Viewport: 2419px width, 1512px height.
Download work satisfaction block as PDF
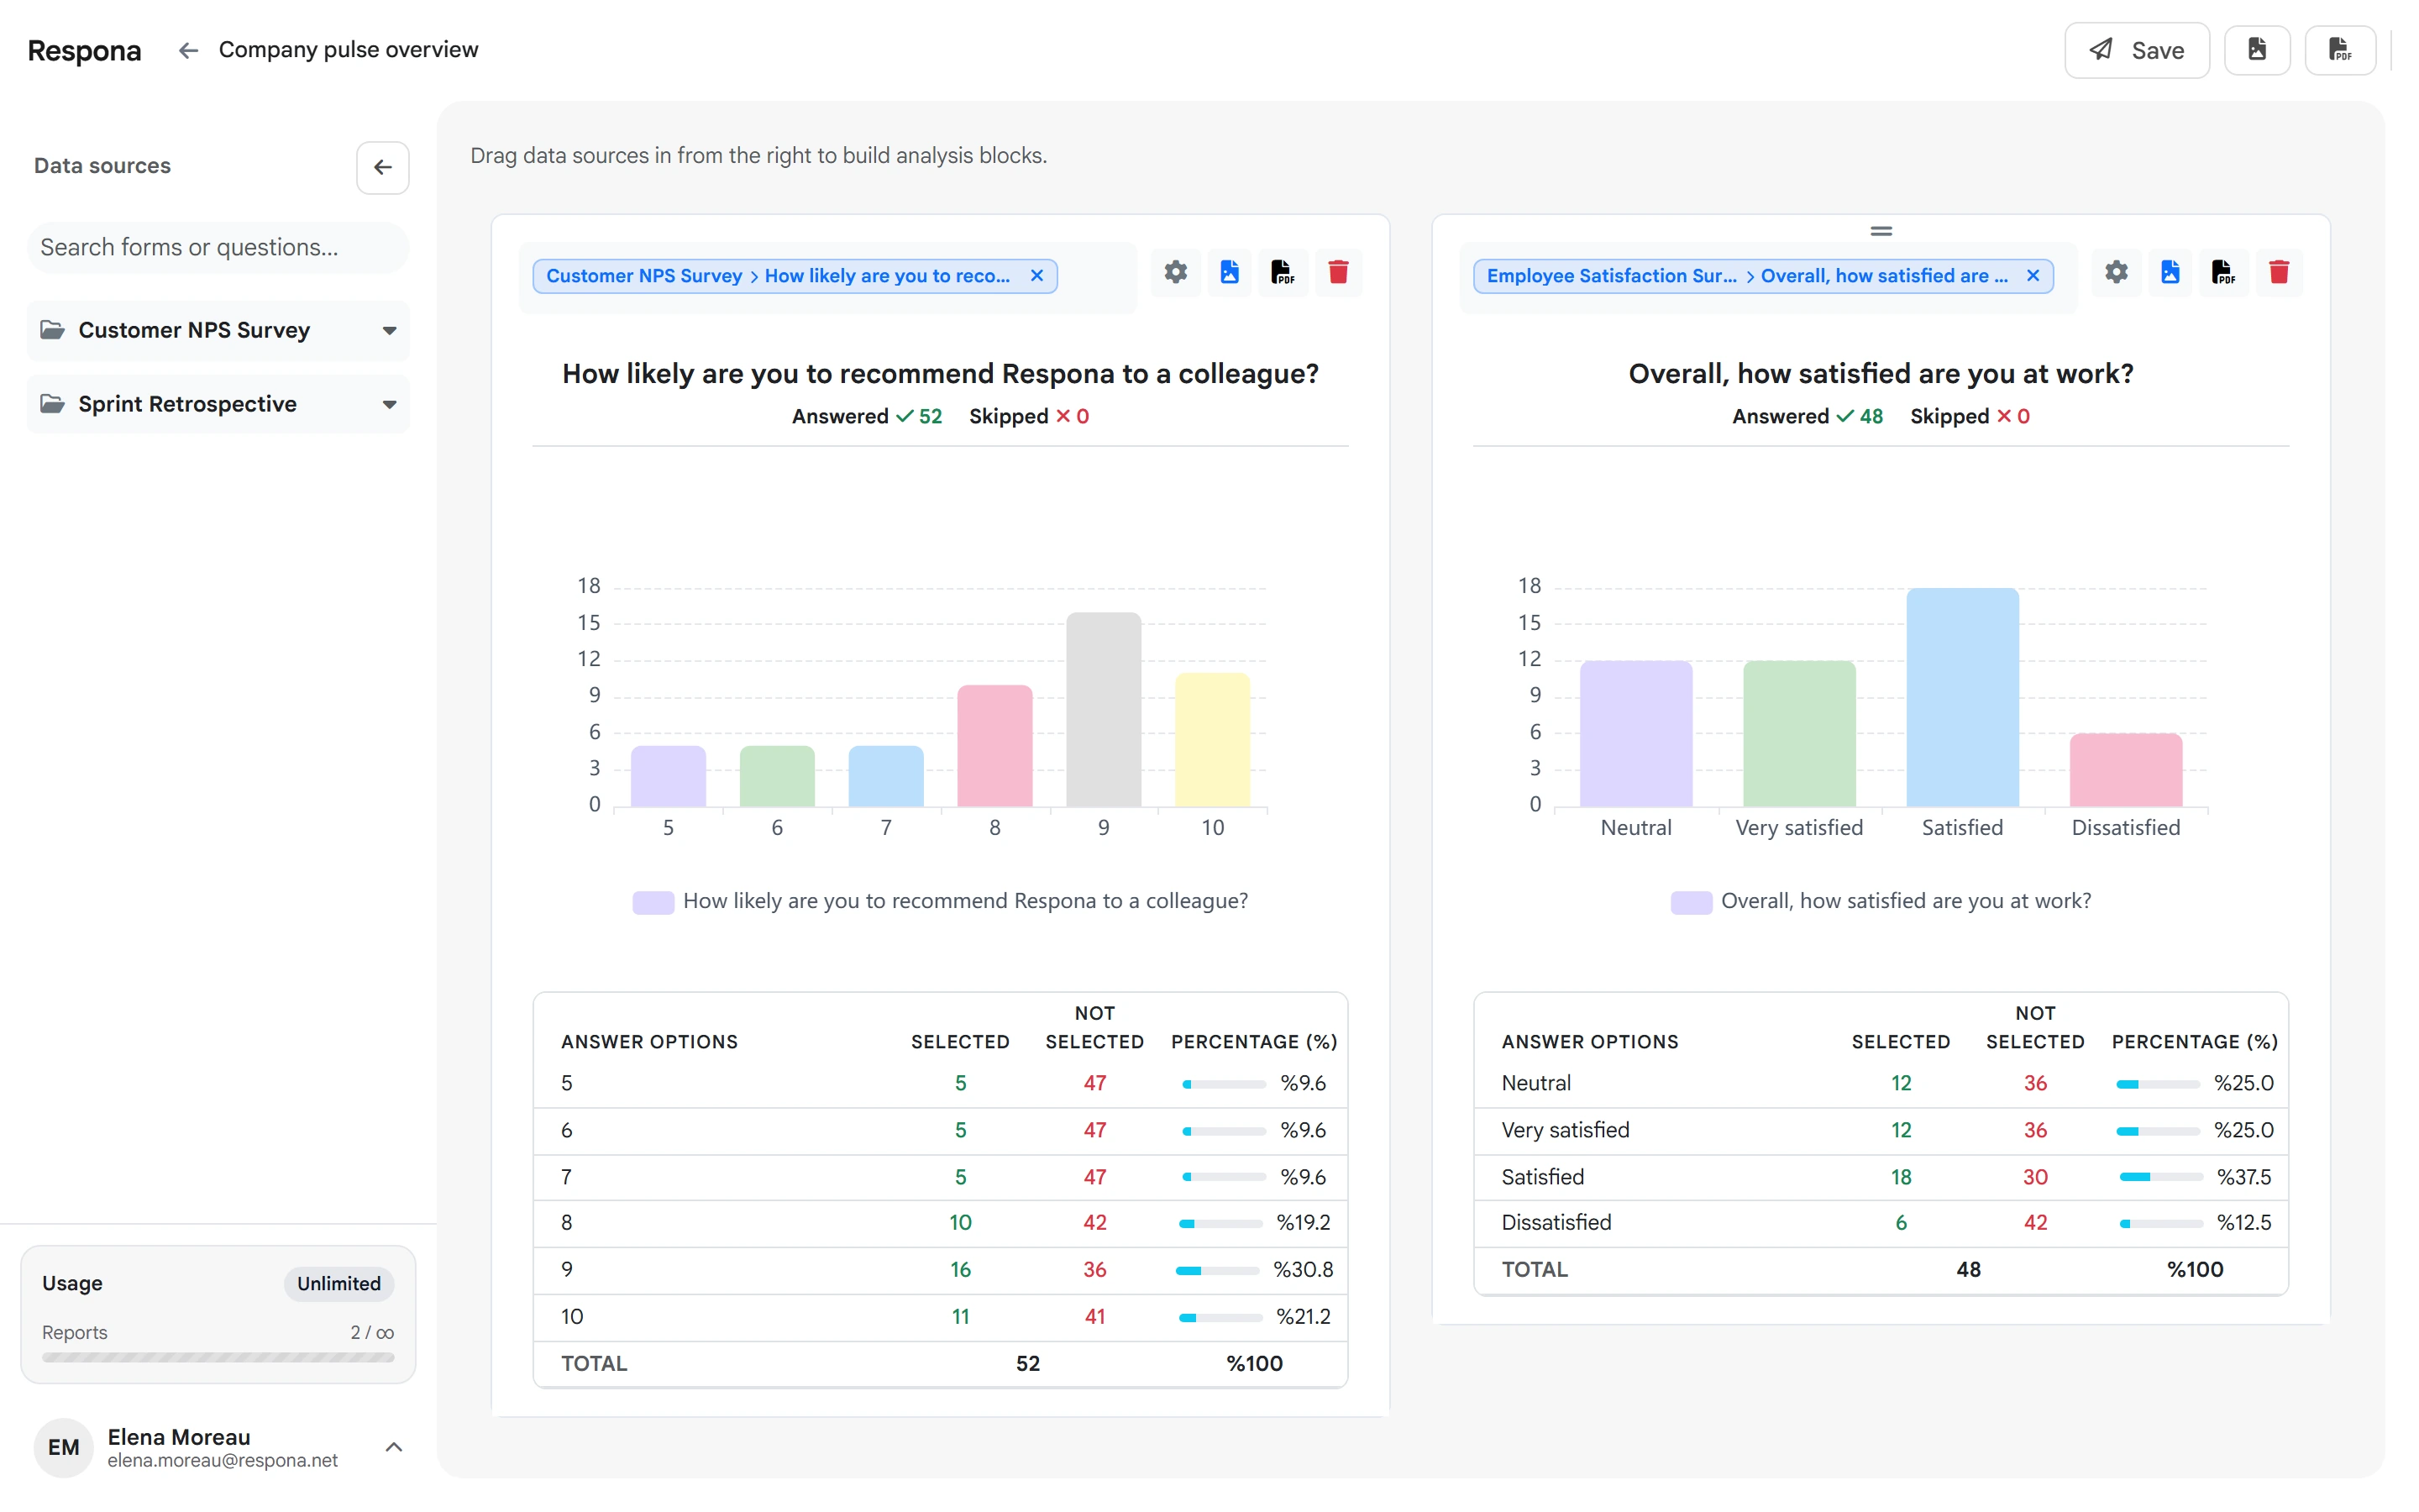coord(2223,272)
